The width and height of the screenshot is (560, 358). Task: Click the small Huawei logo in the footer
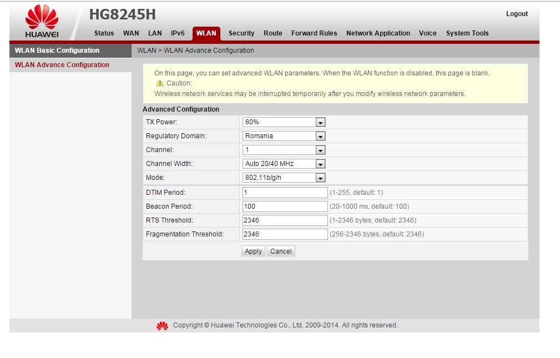pos(162,325)
